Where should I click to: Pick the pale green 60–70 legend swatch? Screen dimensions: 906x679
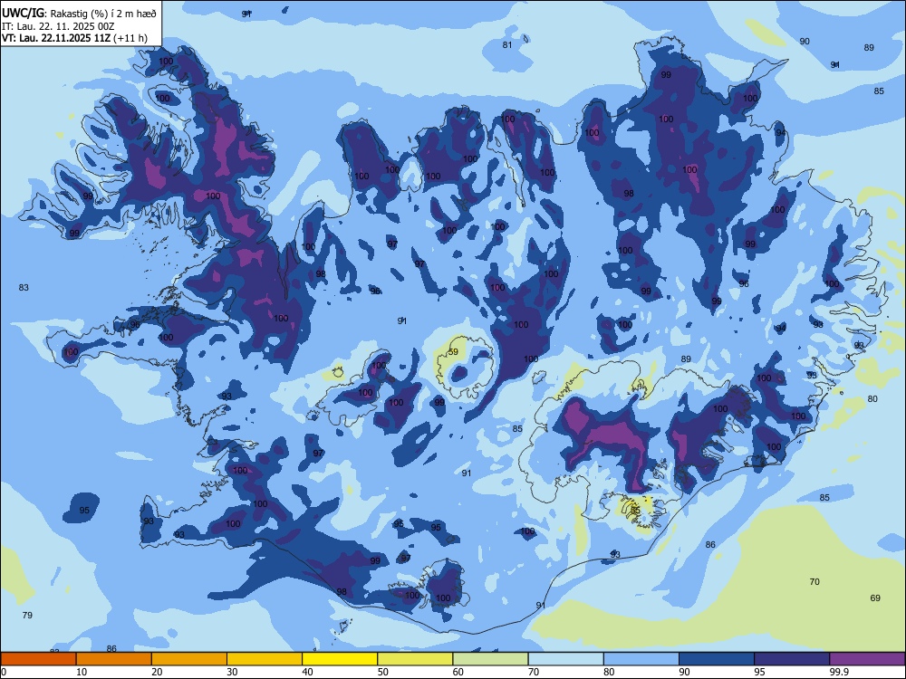490,659
